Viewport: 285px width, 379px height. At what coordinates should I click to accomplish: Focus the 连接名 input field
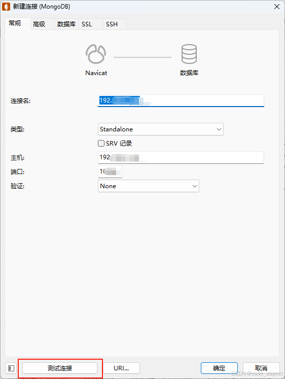[x=181, y=100]
